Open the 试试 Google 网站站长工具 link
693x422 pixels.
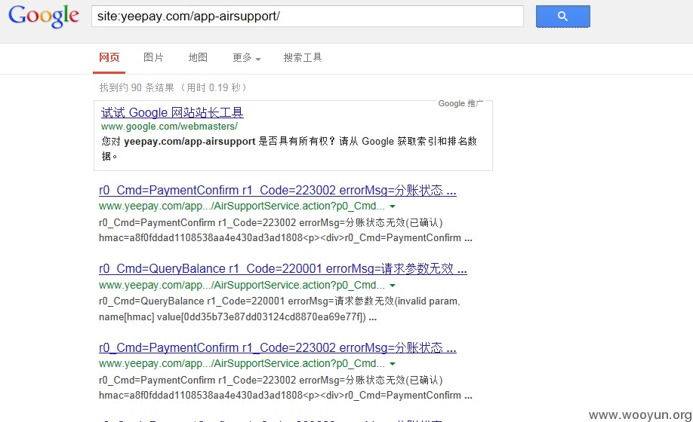click(172, 112)
